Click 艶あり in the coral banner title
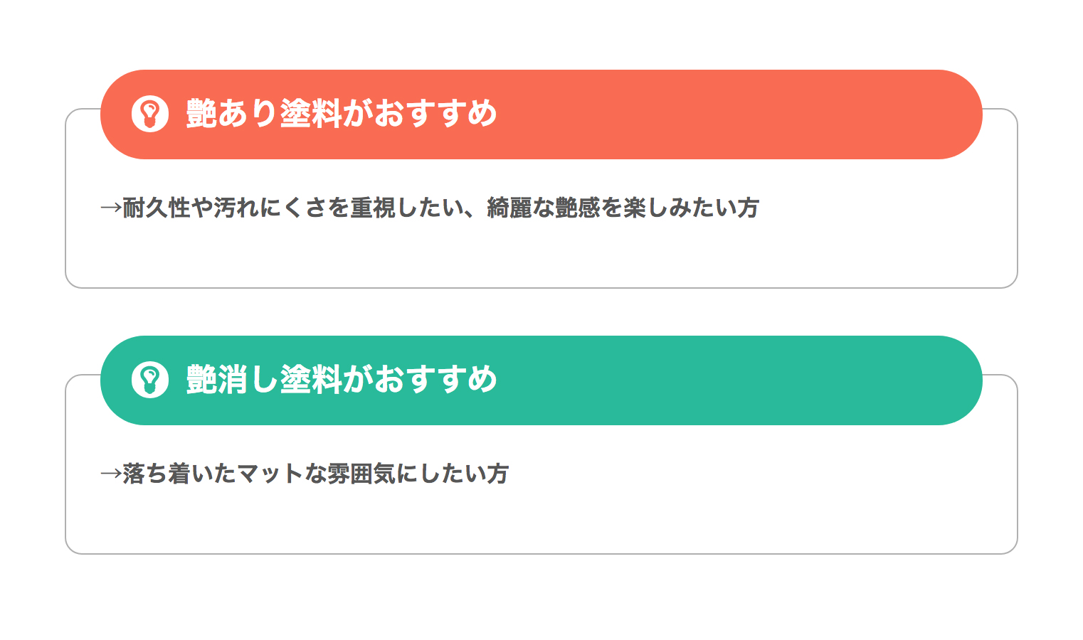This screenshot has width=1083, height=640. click(x=232, y=114)
